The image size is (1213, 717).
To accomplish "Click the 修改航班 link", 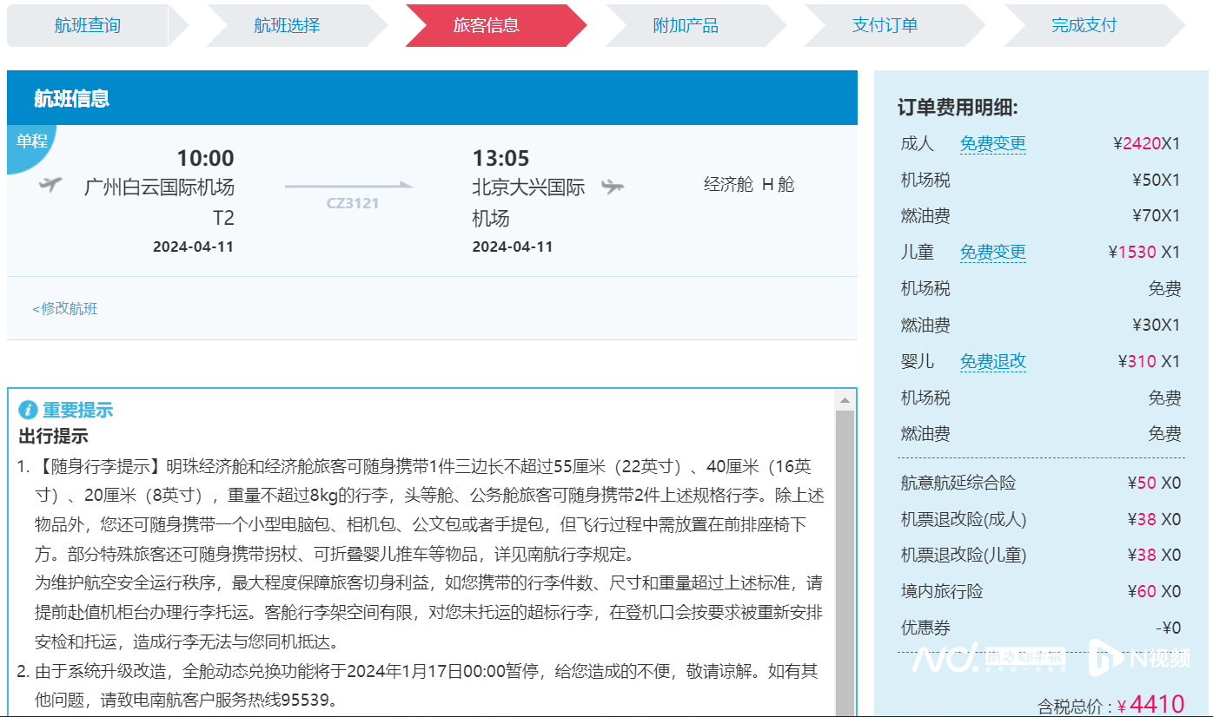I will click(65, 308).
